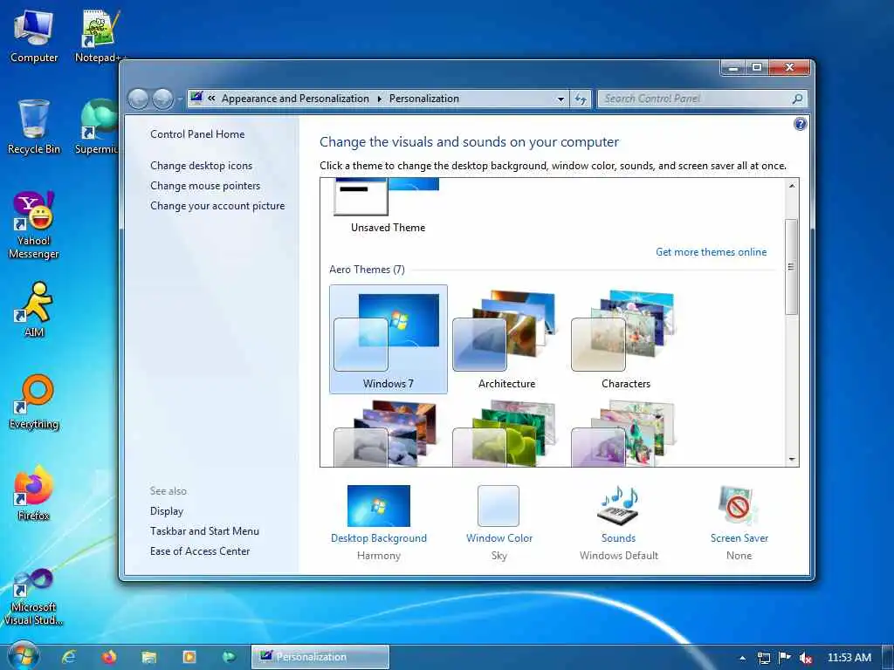Screen dimensions: 894x670
Task: Click the Window Color text link
Action: [x=499, y=537]
